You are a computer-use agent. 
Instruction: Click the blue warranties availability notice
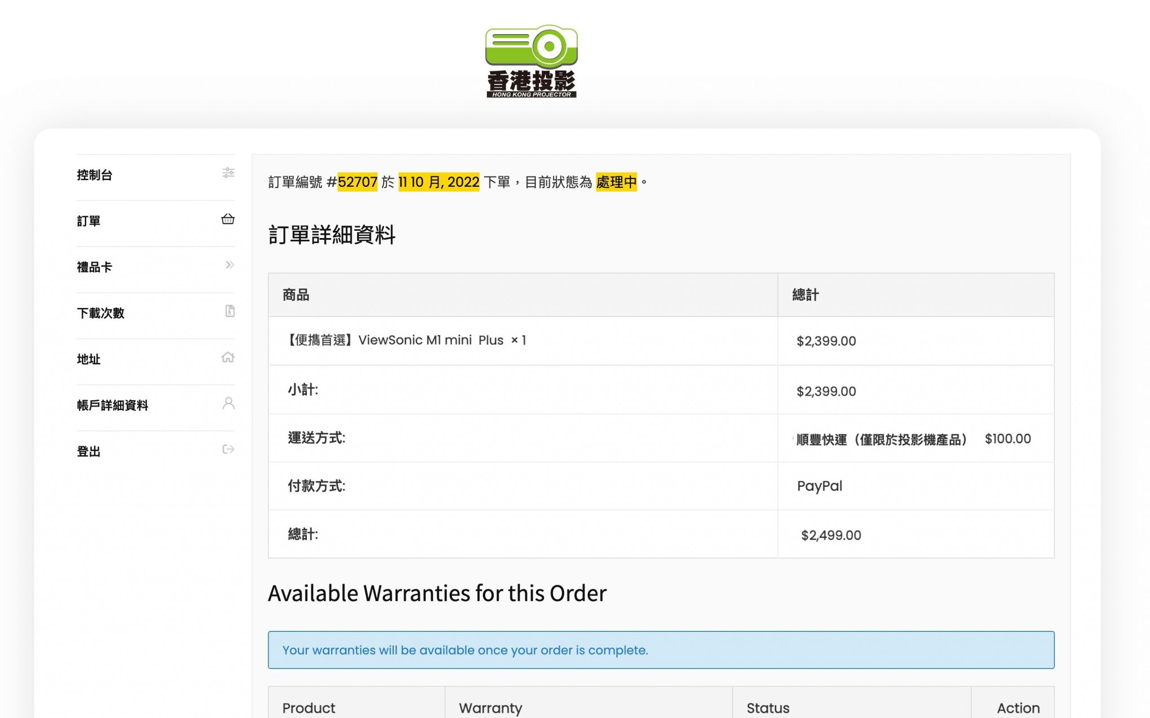[661, 650]
